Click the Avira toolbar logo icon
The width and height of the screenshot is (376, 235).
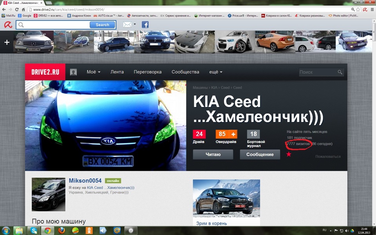(8, 24)
